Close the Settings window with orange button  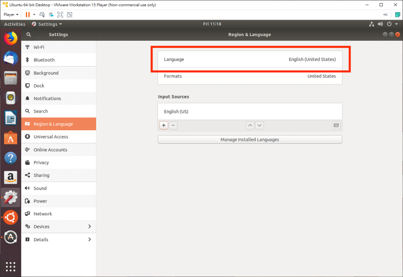tap(397, 35)
